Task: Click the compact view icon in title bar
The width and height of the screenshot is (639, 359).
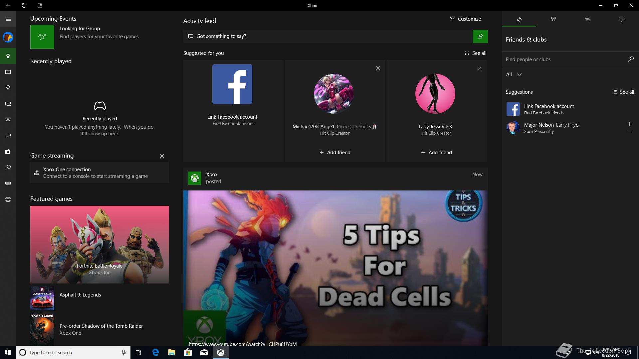Action: [x=40, y=5]
